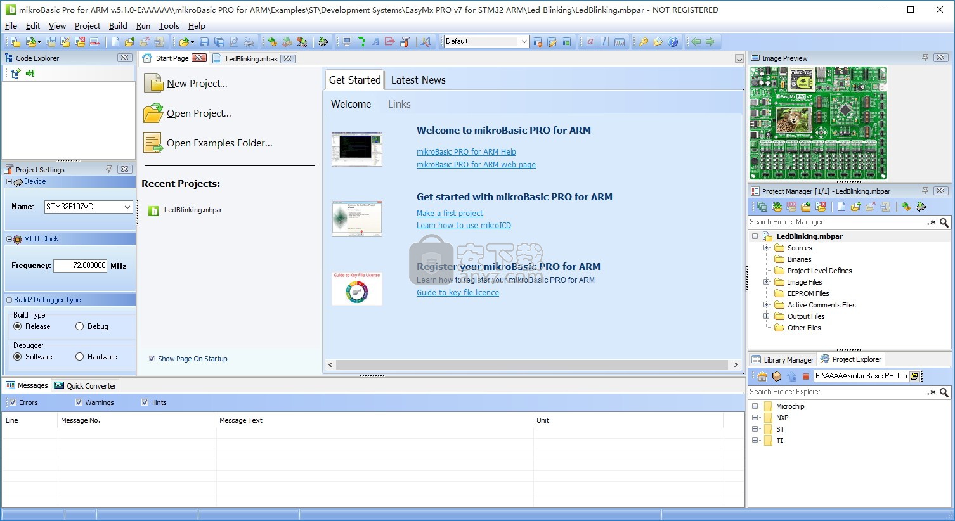
Task: Collapse Build/Debugger Type section
Action: [9, 300]
